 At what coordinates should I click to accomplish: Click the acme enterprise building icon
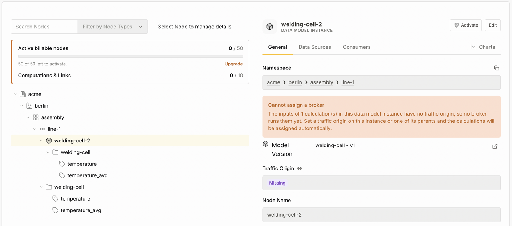[x=23, y=94]
